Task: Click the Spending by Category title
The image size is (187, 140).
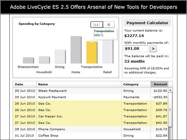Action: coord(37,24)
